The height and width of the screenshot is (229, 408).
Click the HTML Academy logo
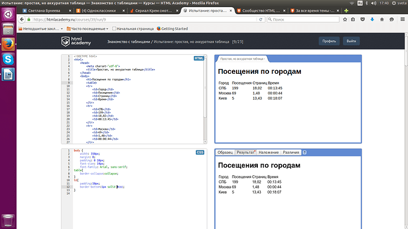(76, 41)
